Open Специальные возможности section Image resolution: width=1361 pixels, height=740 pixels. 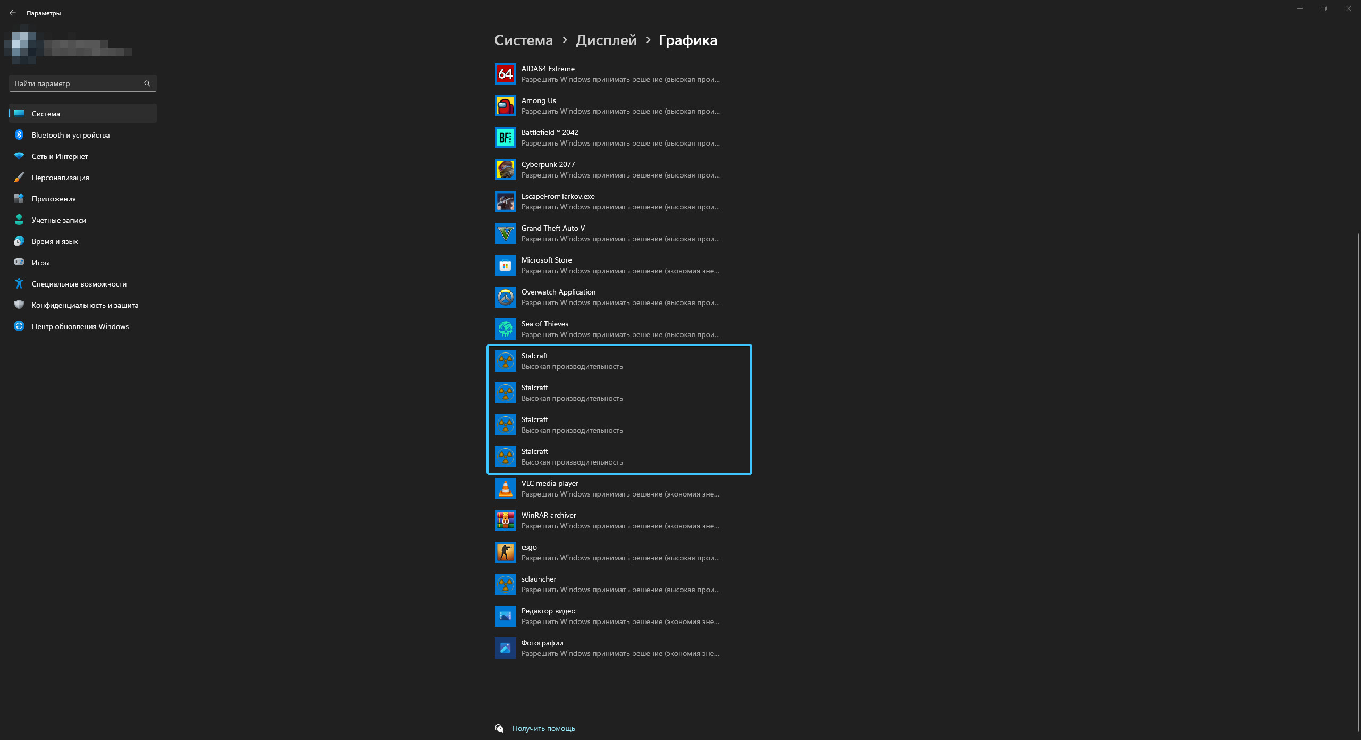pos(83,284)
